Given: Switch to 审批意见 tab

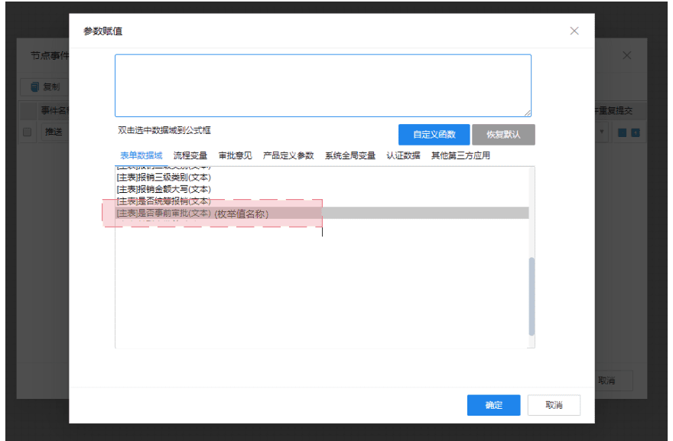Looking at the screenshot, I should [x=235, y=155].
